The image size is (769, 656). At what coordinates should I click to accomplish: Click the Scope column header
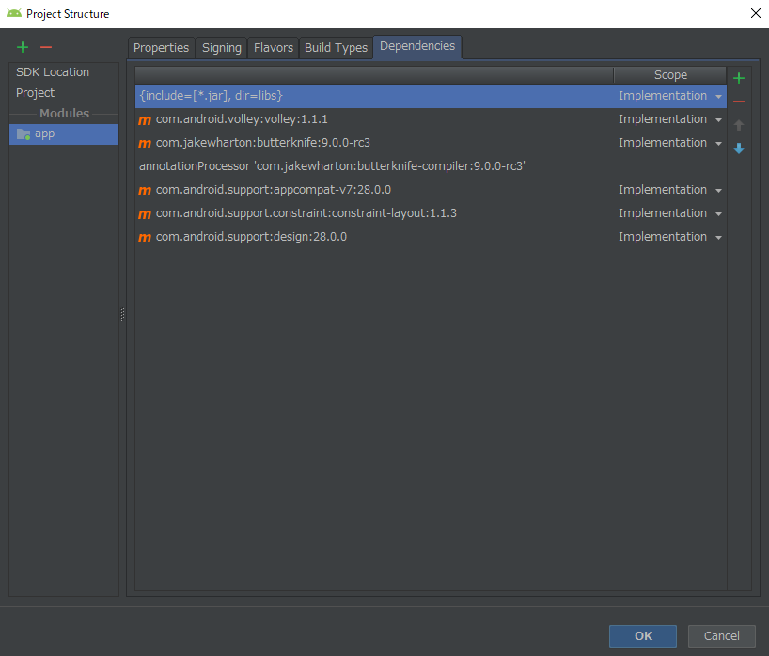click(669, 74)
